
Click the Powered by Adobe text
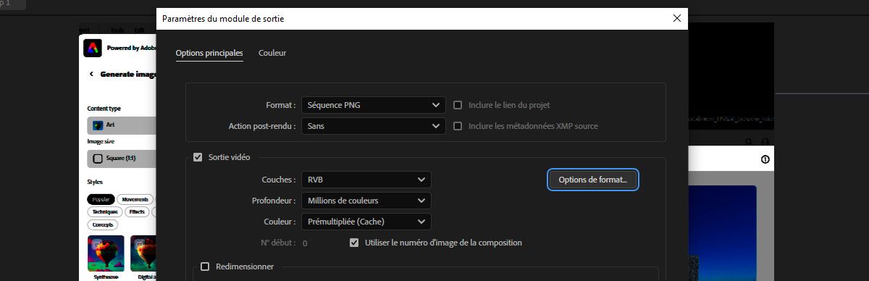click(x=131, y=48)
